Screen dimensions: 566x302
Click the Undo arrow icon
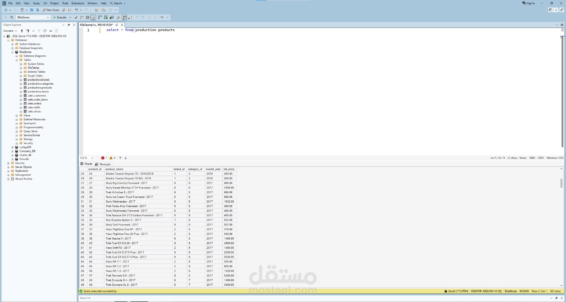pos(76,10)
